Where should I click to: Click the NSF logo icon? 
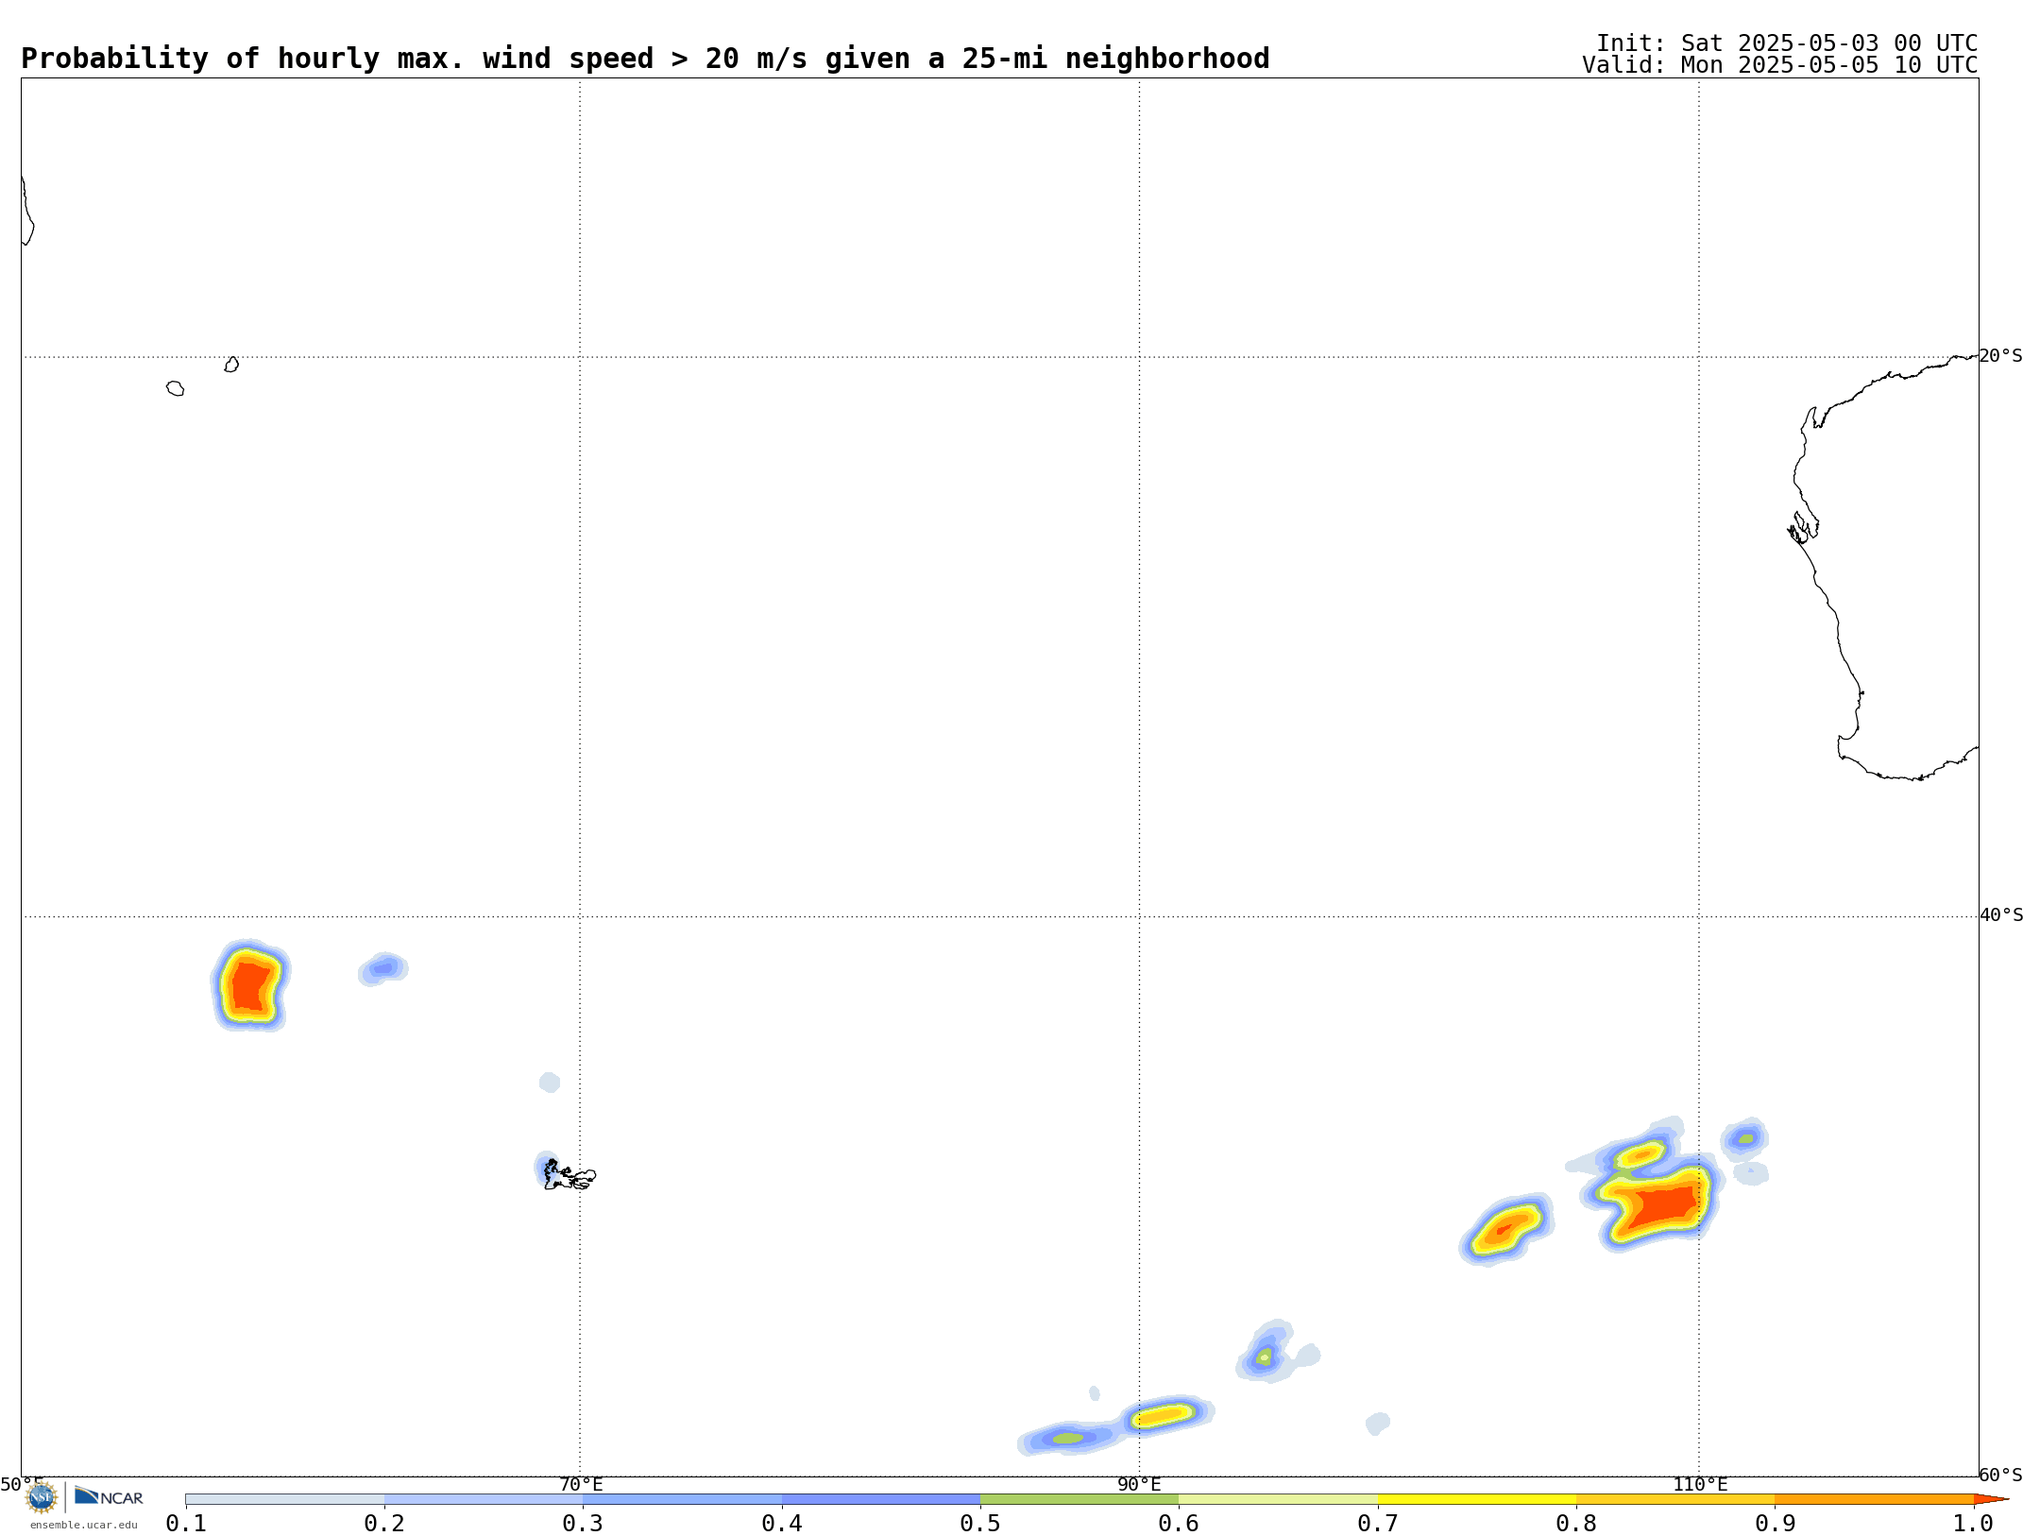click(x=42, y=1497)
